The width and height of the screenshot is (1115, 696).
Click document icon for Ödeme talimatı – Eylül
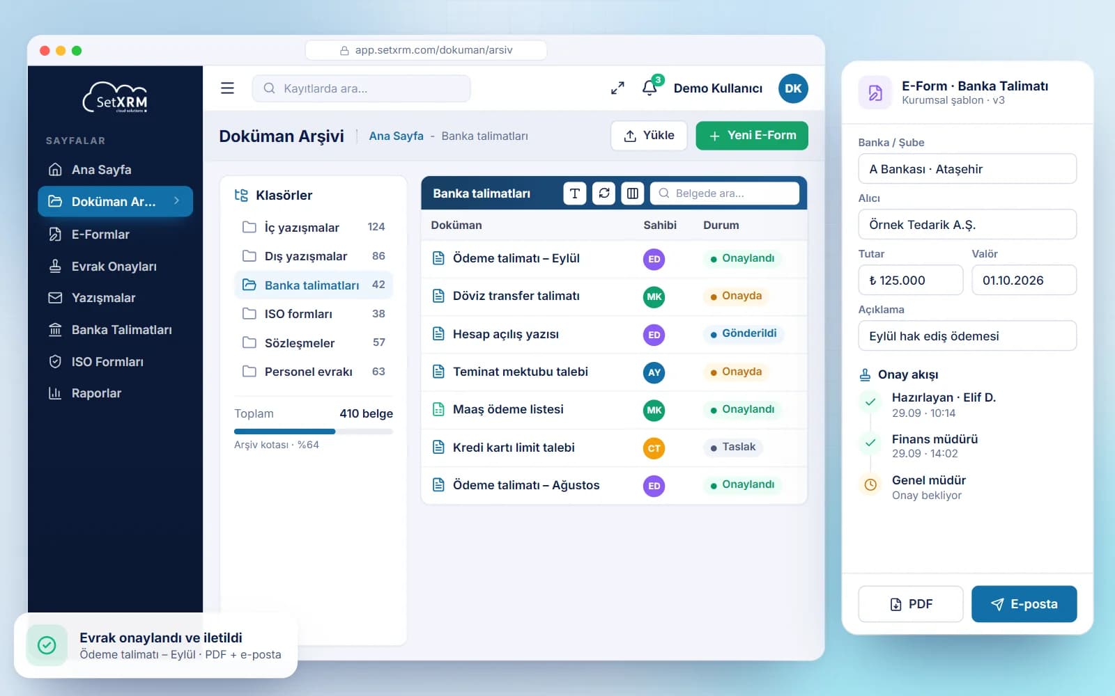click(x=438, y=258)
